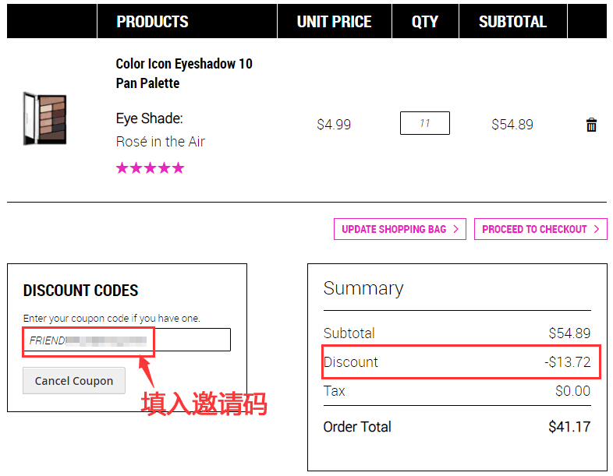Open Color Icon Eyeshadow 10 Pan Palette link

(184, 73)
